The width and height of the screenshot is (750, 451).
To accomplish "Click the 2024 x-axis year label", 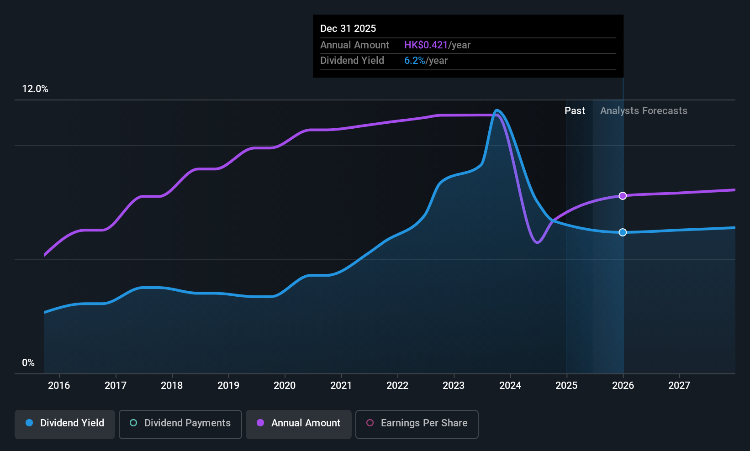I will (510, 386).
